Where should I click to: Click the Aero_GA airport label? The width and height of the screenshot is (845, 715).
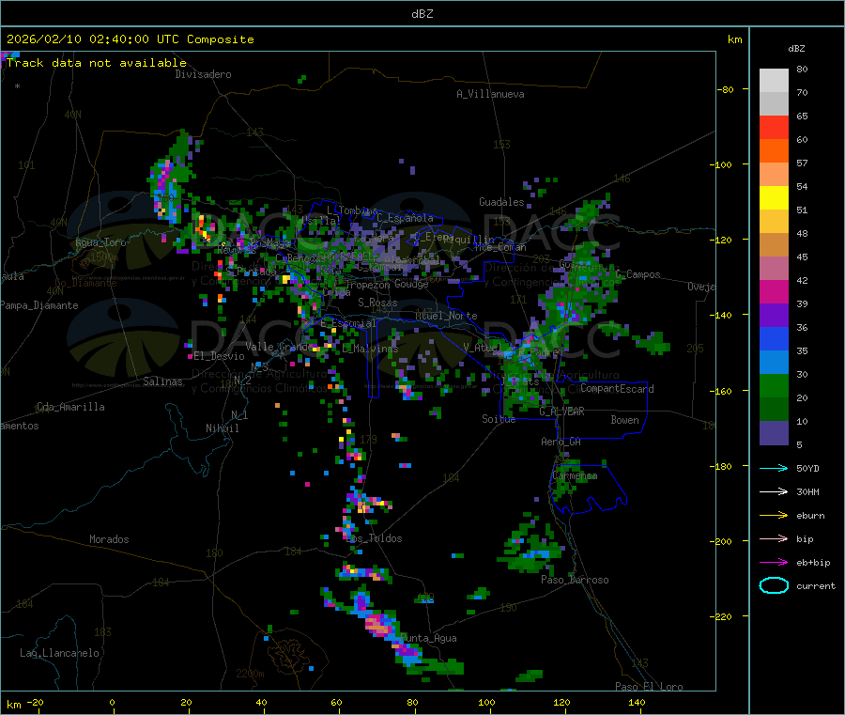point(561,442)
